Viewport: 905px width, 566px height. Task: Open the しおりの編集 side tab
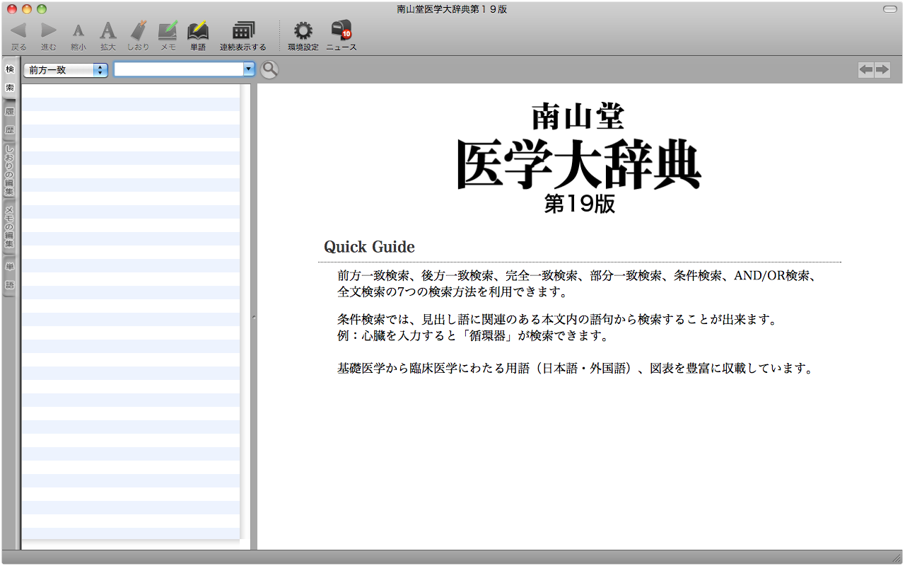click(x=10, y=171)
